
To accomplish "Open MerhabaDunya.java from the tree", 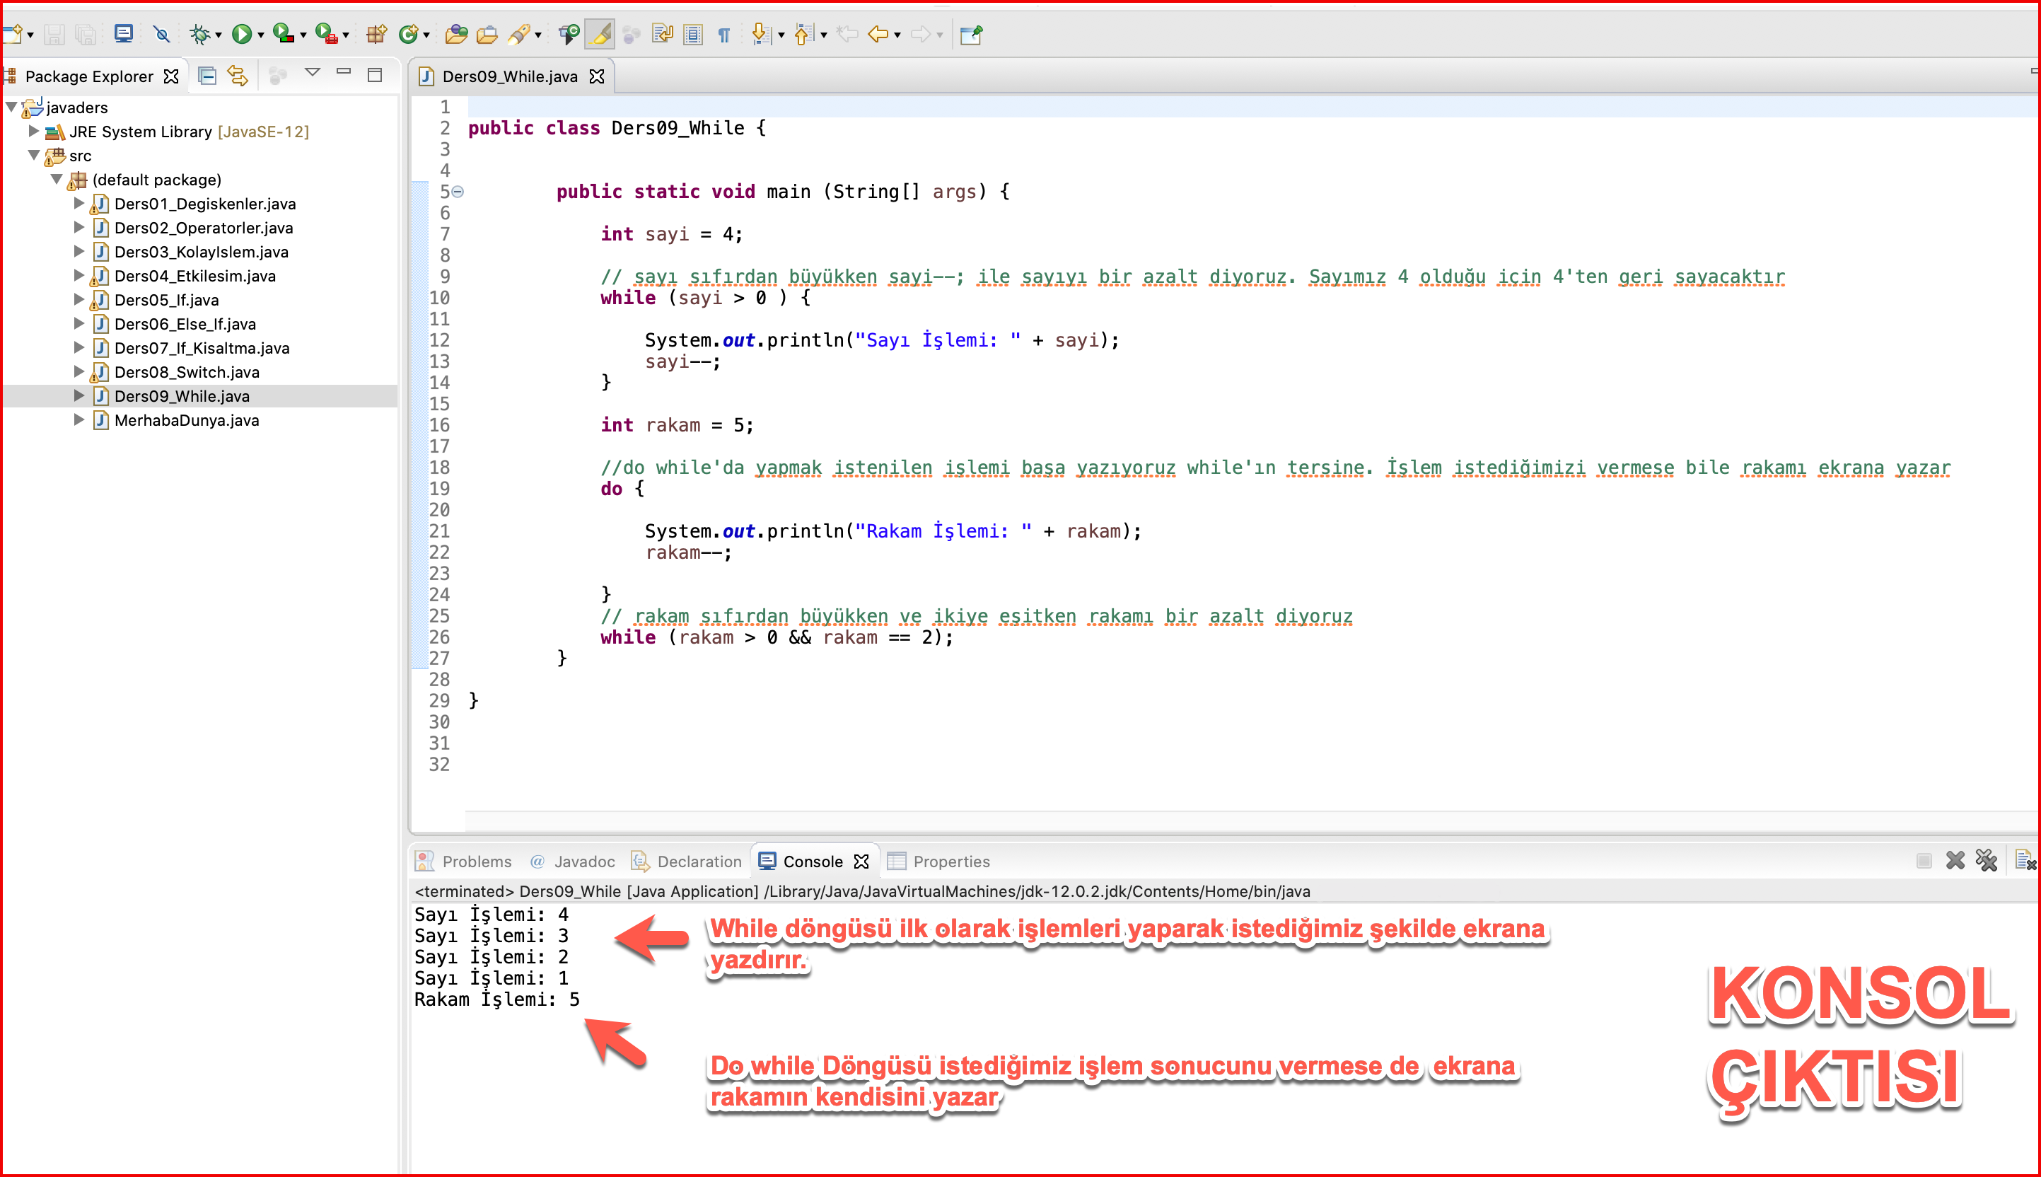I will pyautogui.click(x=187, y=420).
